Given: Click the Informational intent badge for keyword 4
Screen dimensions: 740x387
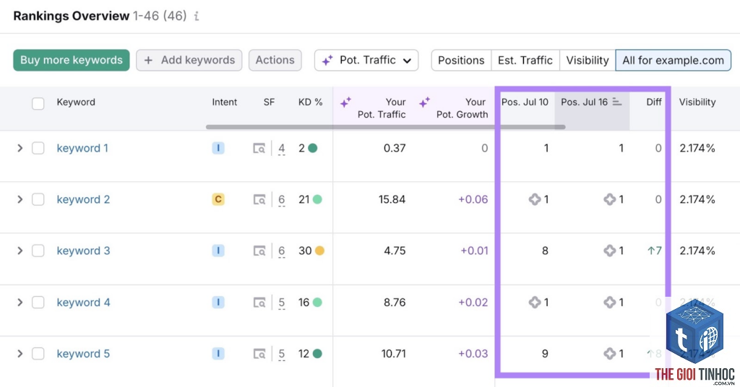Looking at the screenshot, I should pyautogui.click(x=218, y=302).
